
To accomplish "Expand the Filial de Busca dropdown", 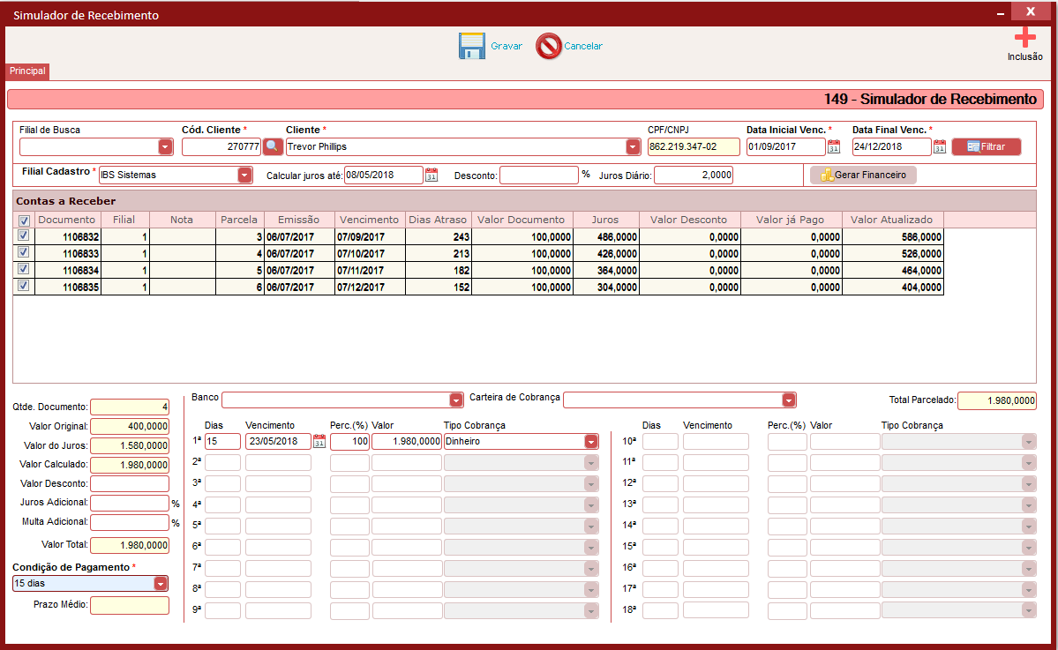I will point(165,146).
